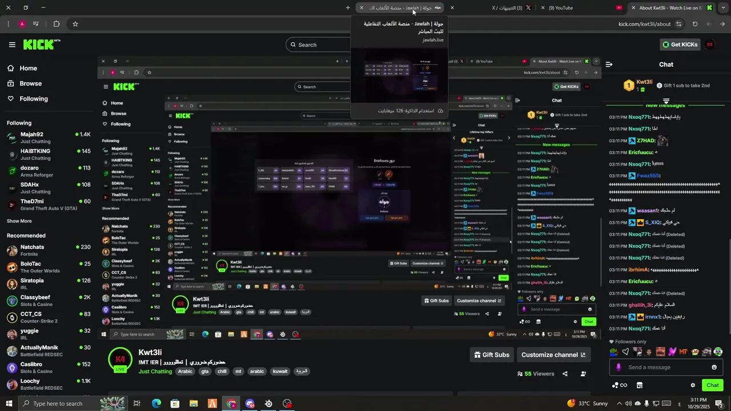The width and height of the screenshot is (731, 411).
Task: Click the KICK logo in header
Action: tap(42, 45)
